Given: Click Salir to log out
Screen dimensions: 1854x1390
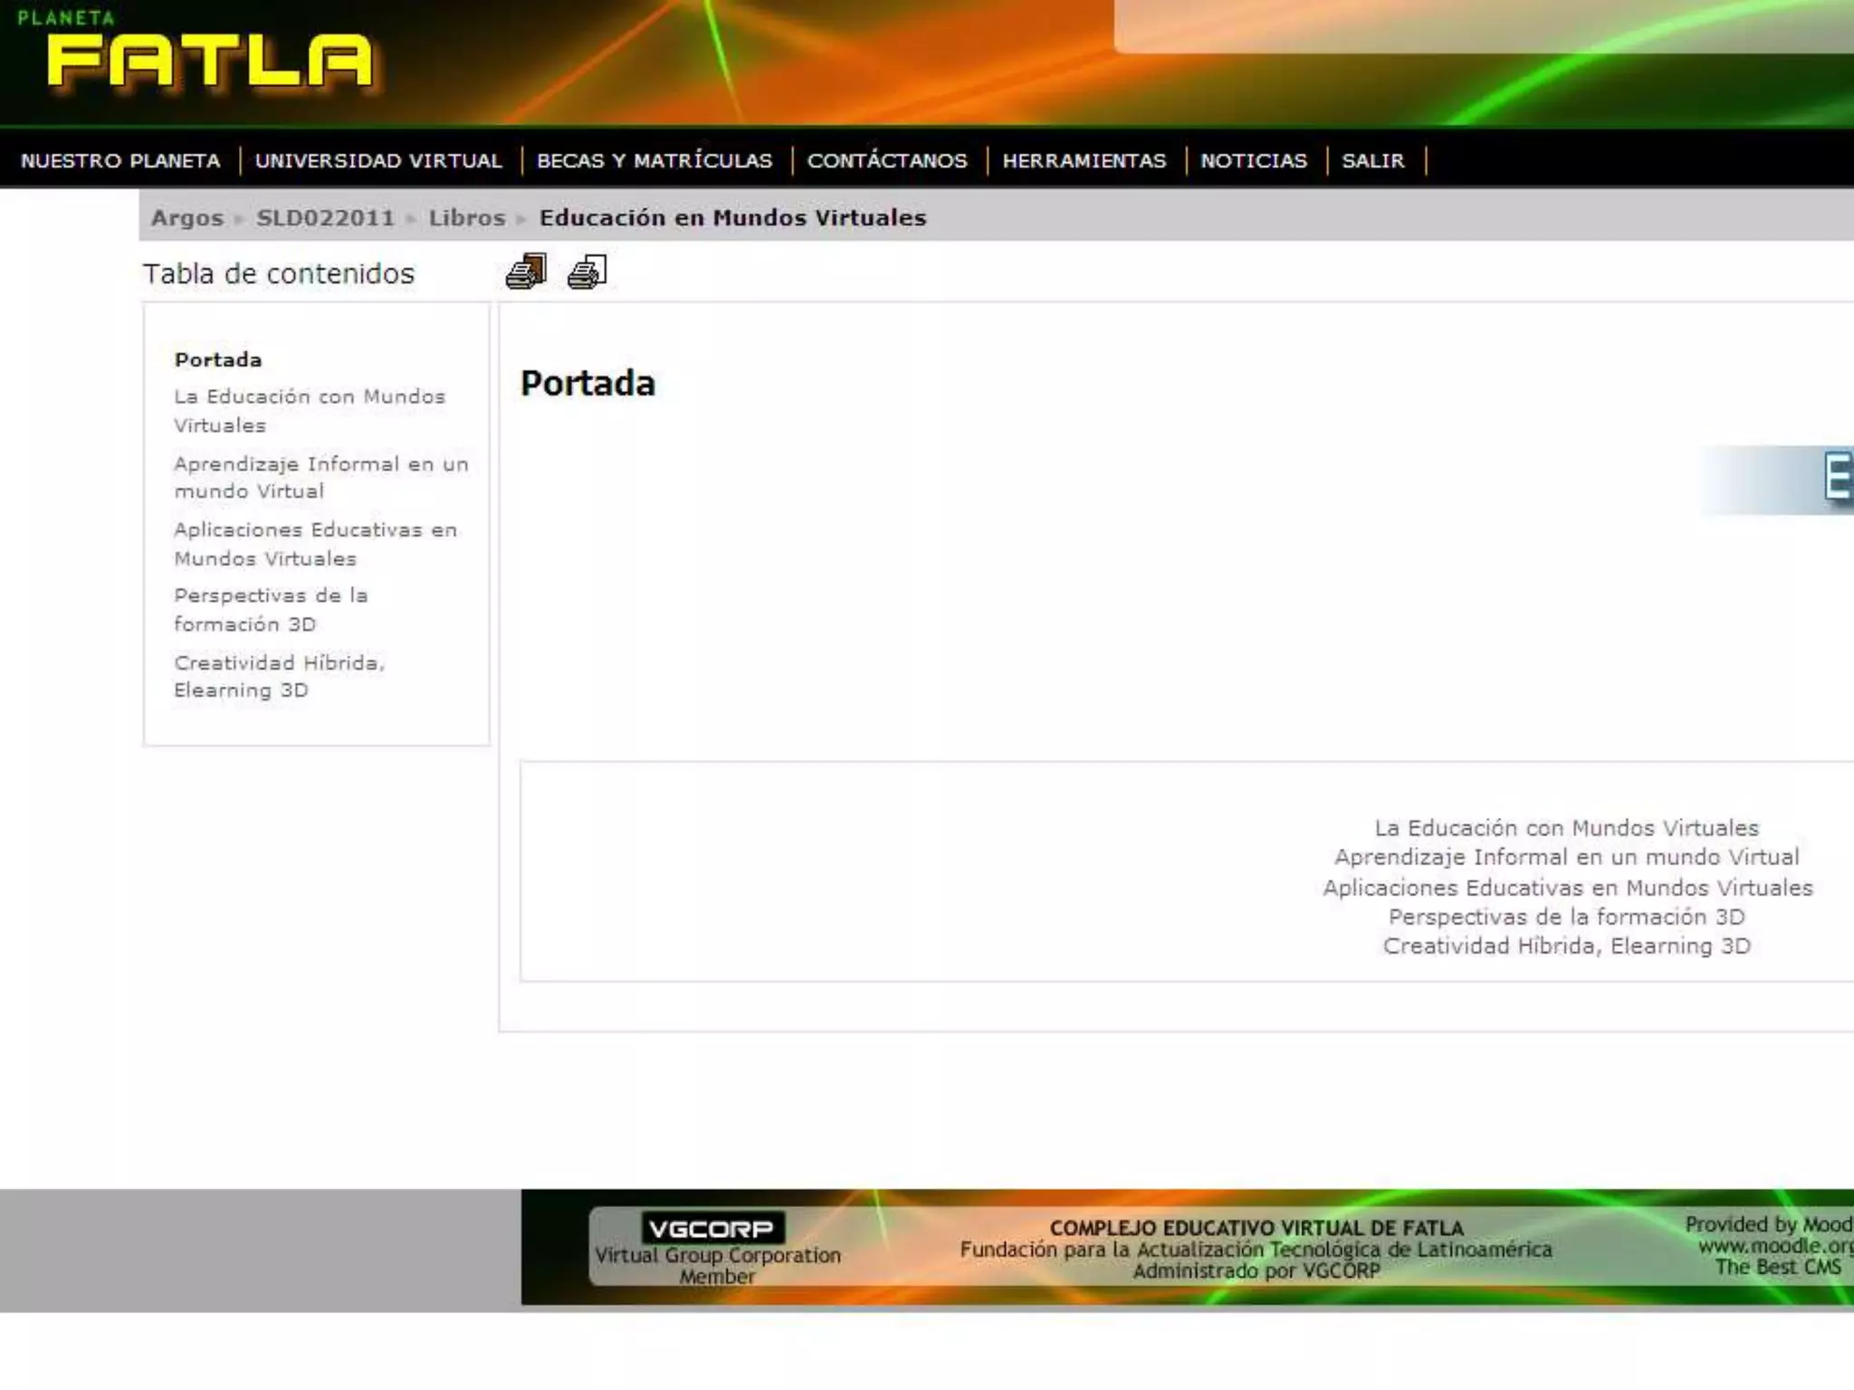Looking at the screenshot, I should point(1372,161).
